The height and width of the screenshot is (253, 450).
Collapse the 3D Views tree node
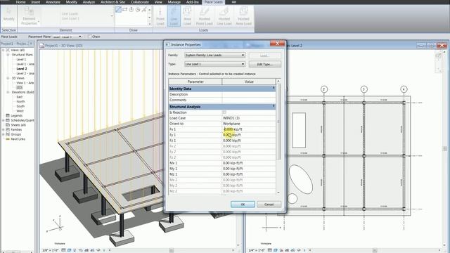point(8,78)
